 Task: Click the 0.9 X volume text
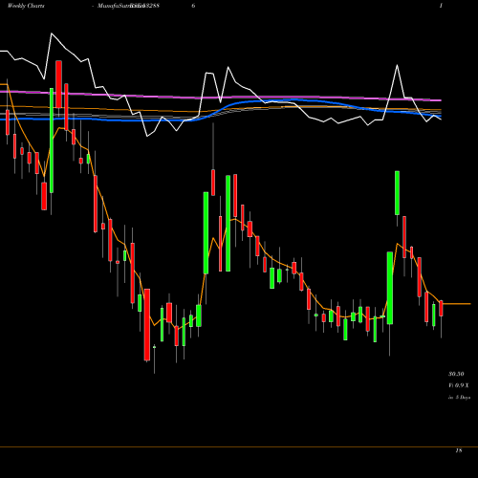click(462, 385)
